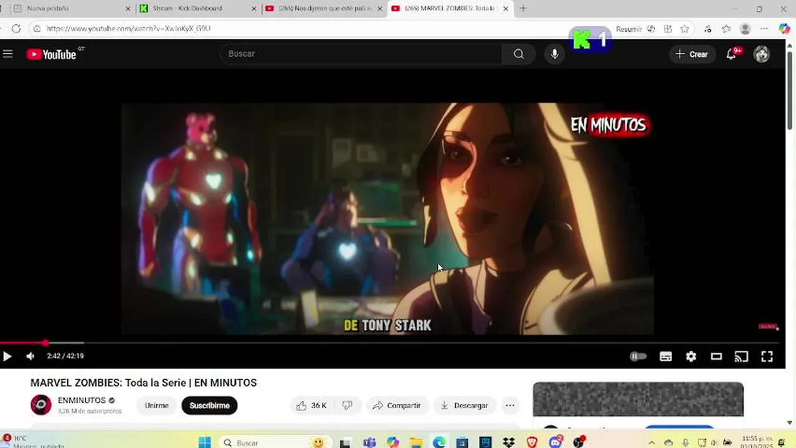Open the ENMINUTOS channel avatar

pos(41,405)
